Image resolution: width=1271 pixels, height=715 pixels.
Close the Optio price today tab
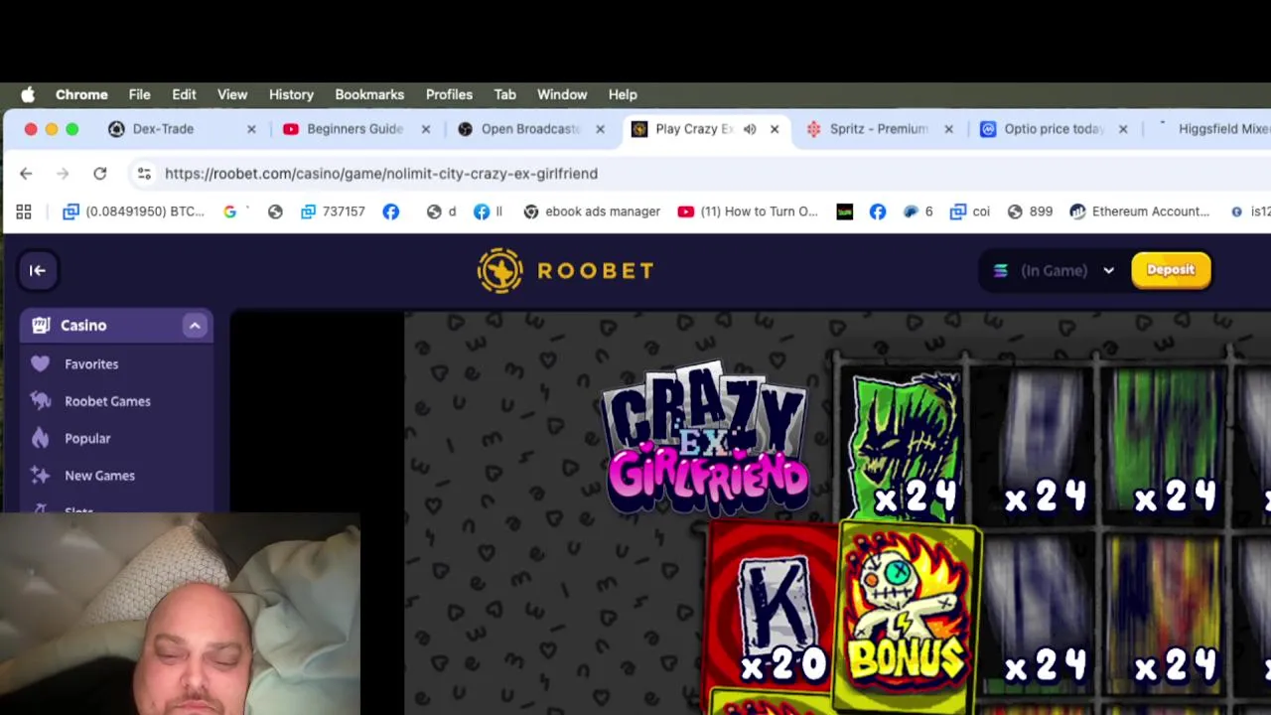pyautogui.click(x=1123, y=129)
